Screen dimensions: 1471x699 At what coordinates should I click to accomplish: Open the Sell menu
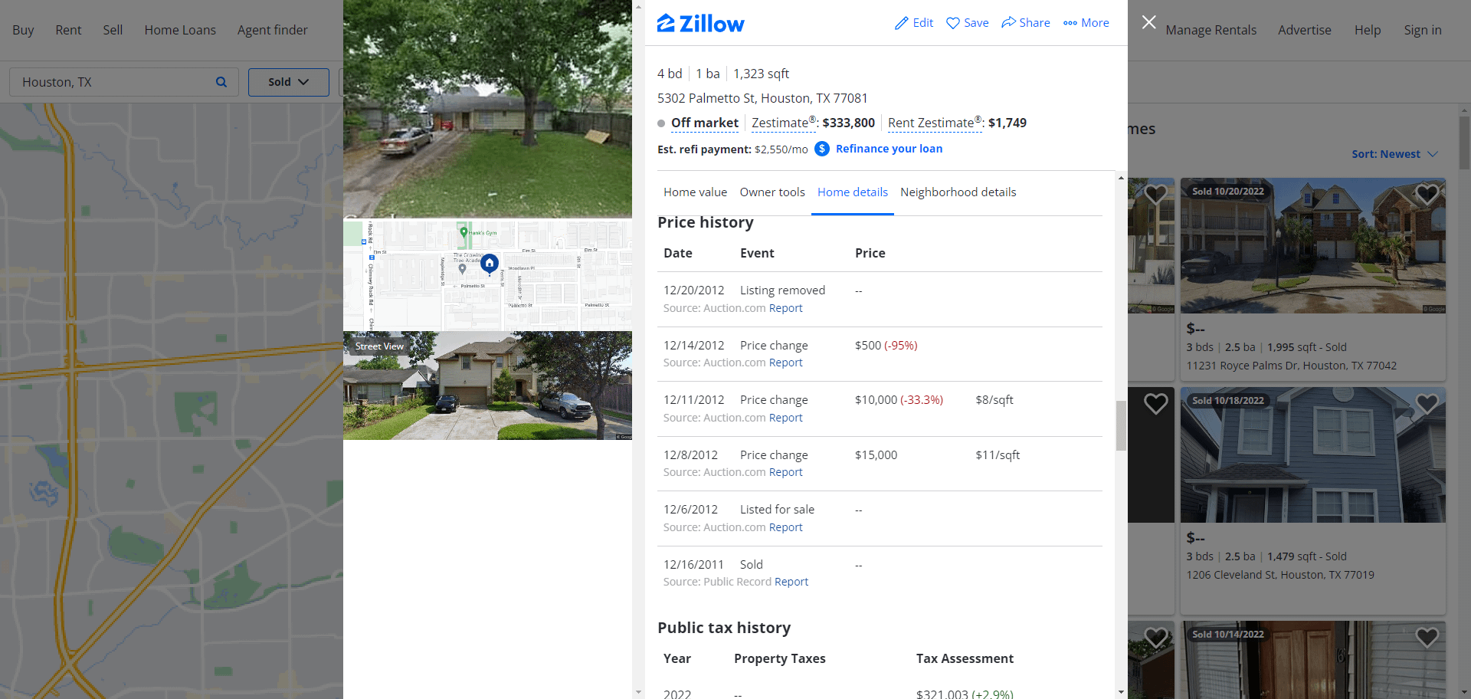(x=113, y=30)
